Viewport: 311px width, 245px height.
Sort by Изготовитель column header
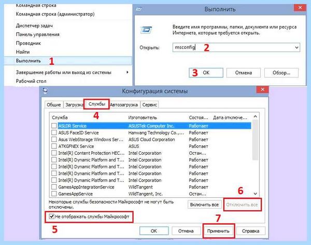[143, 117]
